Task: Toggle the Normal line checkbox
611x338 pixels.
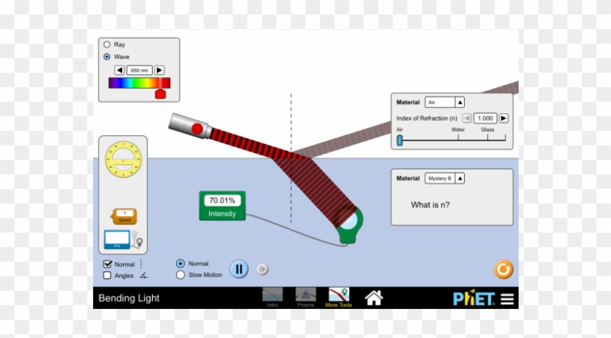Action: [107, 264]
